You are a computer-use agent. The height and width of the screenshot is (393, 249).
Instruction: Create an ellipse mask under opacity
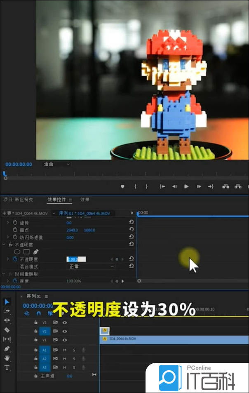(x=17, y=252)
